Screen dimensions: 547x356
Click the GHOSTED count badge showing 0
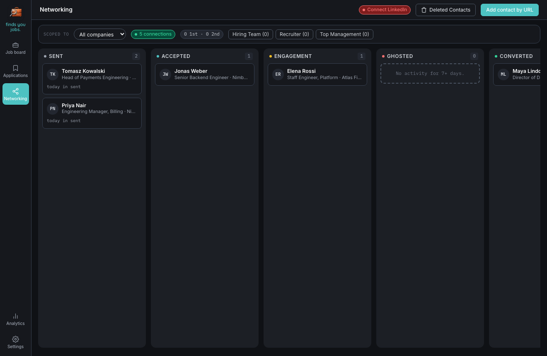coord(474,56)
